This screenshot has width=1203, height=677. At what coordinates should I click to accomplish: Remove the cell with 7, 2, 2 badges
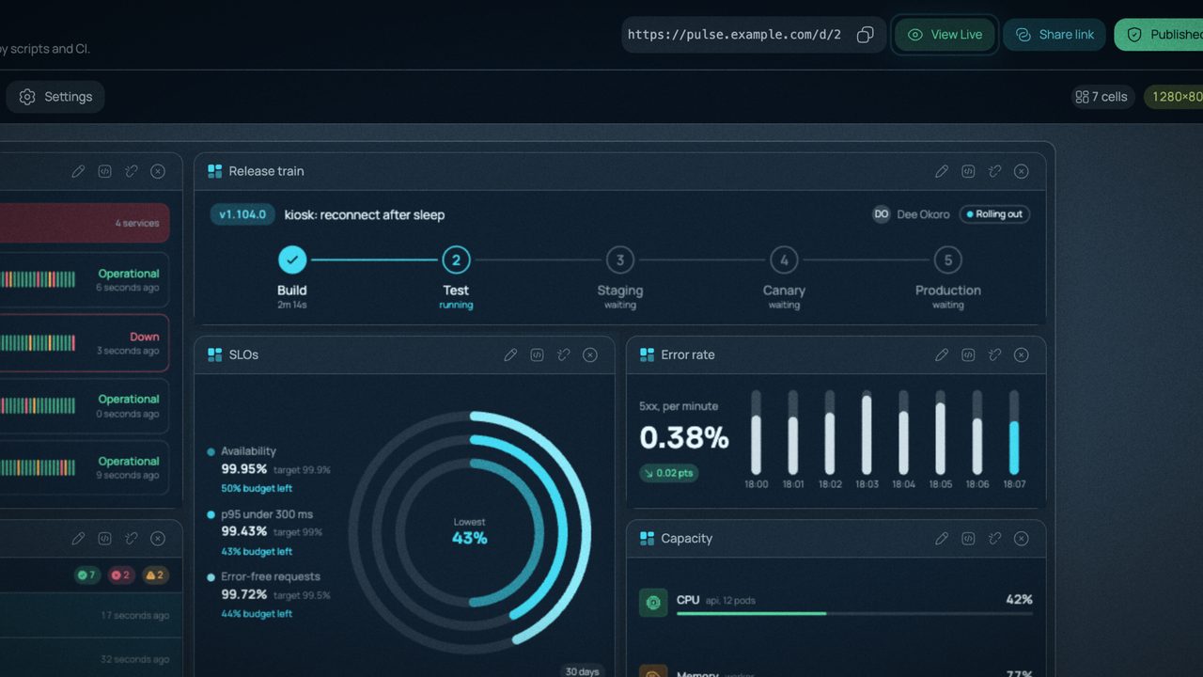pos(158,538)
